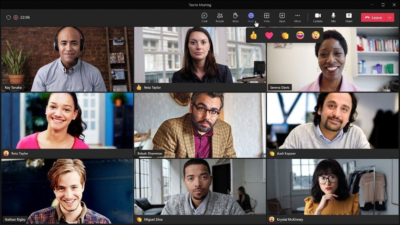The width and height of the screenshot is (400, 225).
Task: Toggle the Camera on or off
Action: click(x=318, y=17)
